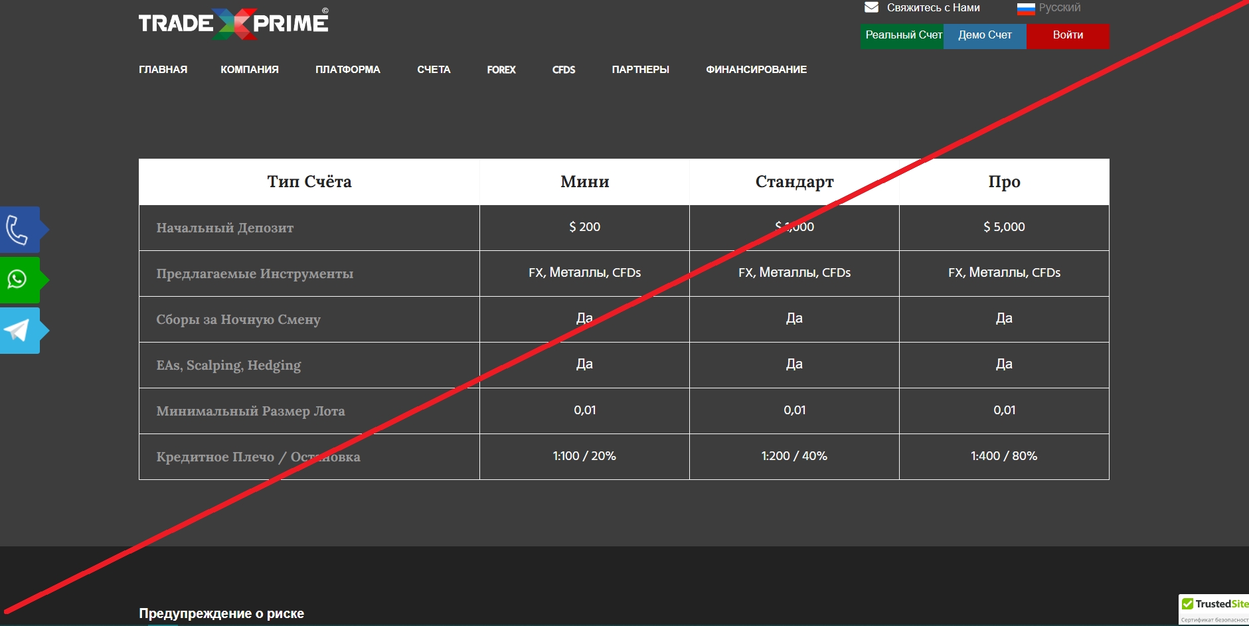This screenshot has width=1249, height=626.
Task: Click Сборы за Ночную Смену label
Action: point(238,319)
